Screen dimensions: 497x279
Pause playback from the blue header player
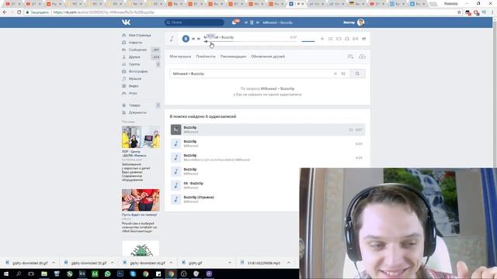point(252,22)
